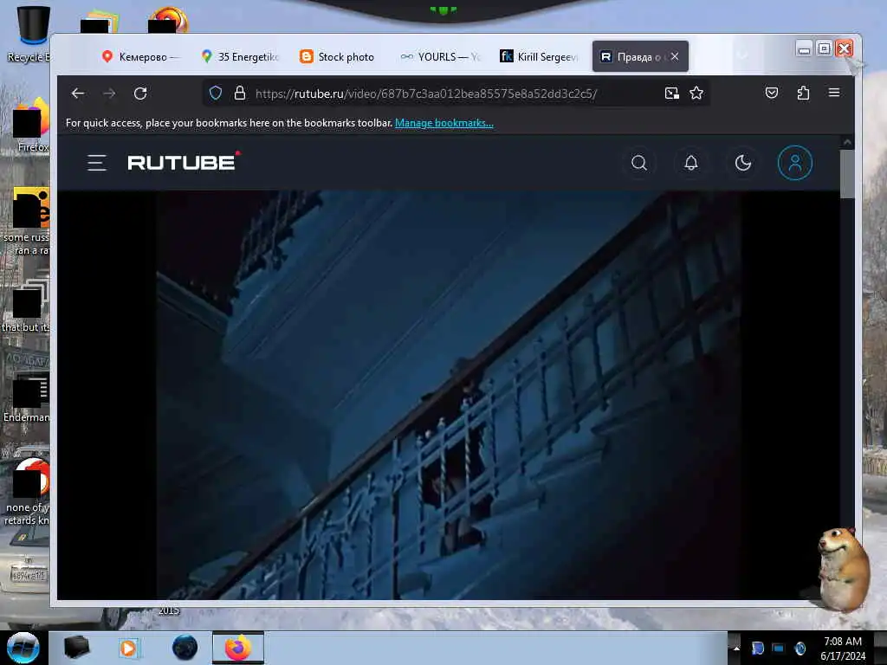Reload the current Rutube page
This screenshot has width=887, height=665.
tap(140, 94)
